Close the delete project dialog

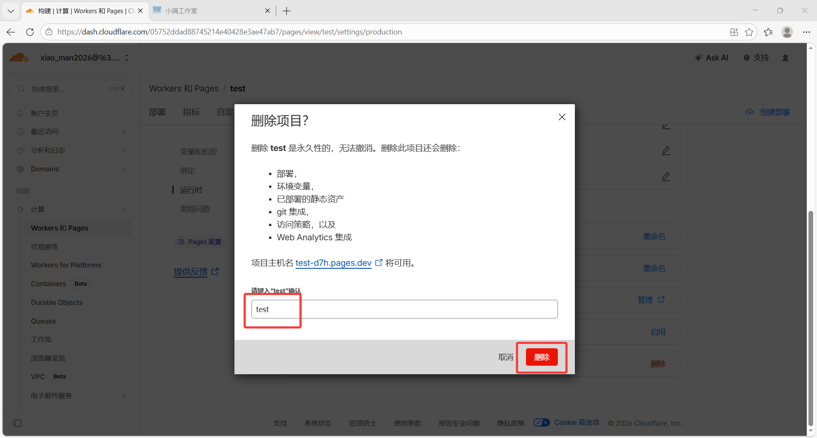coord(562,117)
